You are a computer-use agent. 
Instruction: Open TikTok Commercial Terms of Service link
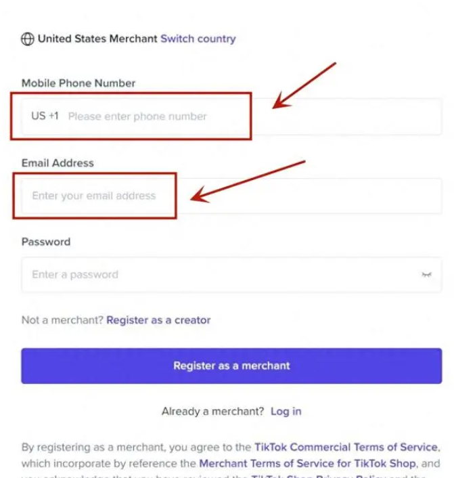[x=346, y=447]
